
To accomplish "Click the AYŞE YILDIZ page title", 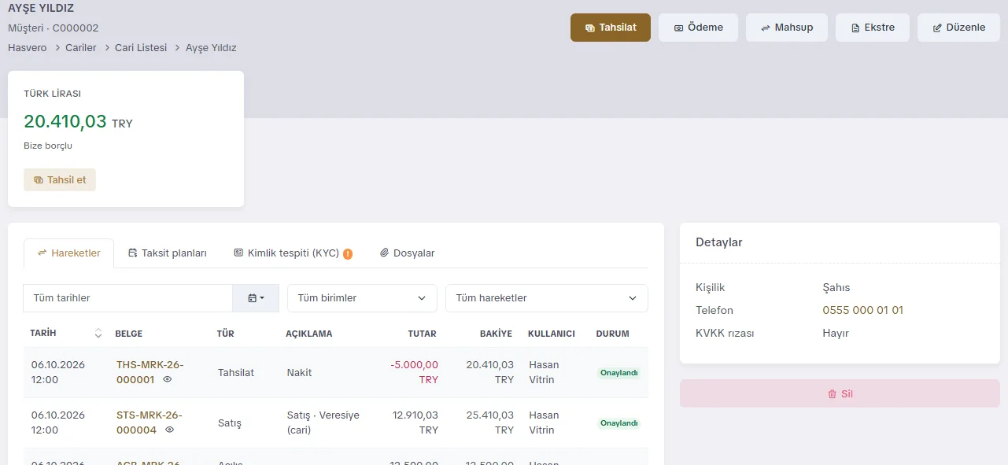I will [41, 9].
